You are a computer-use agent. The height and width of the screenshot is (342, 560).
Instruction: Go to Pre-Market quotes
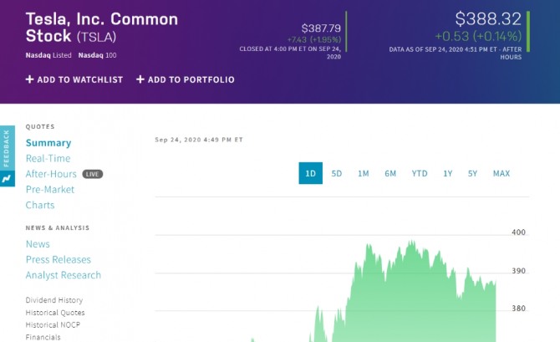click(50, 190)
